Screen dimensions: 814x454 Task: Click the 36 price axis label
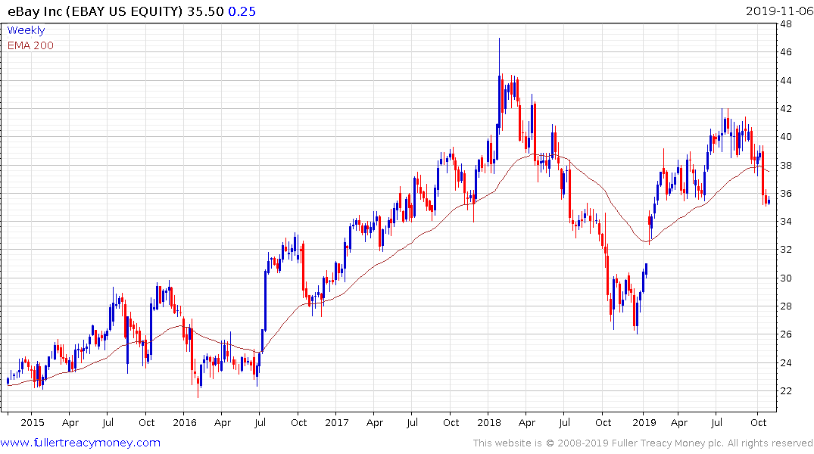coord(785,194)
